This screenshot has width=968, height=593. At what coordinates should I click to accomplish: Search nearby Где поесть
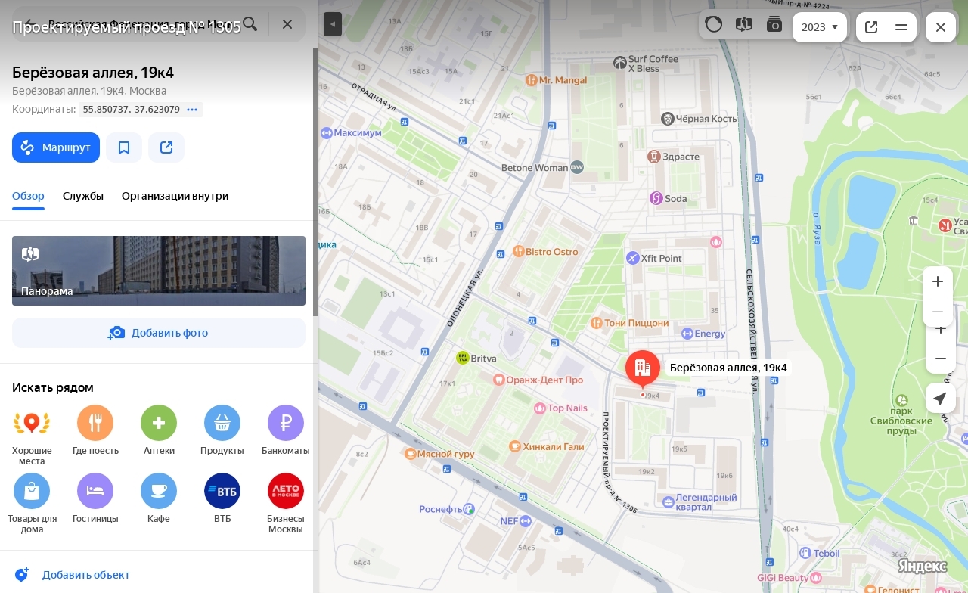coord(95,431)
